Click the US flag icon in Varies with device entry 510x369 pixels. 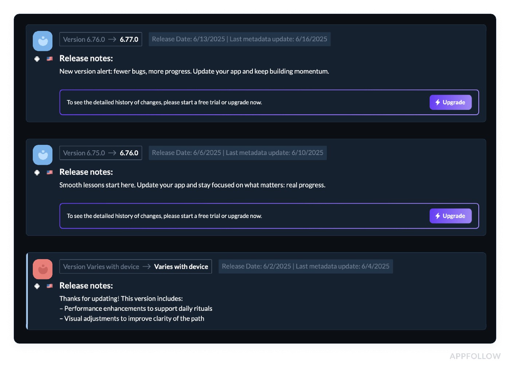(50, 286)
